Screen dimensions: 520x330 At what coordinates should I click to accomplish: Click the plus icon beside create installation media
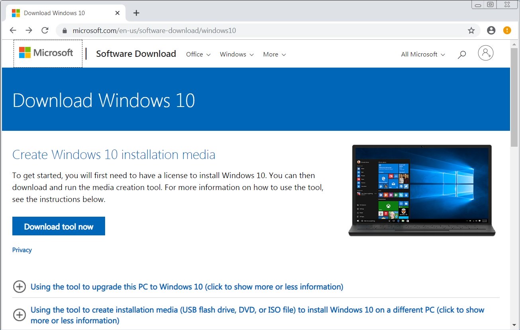tap(20, 315)
